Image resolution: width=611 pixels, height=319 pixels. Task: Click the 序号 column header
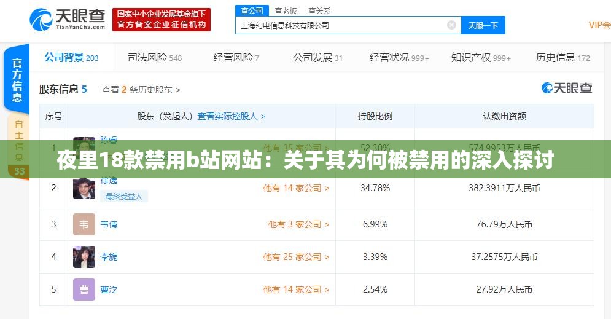click(54, 116)
